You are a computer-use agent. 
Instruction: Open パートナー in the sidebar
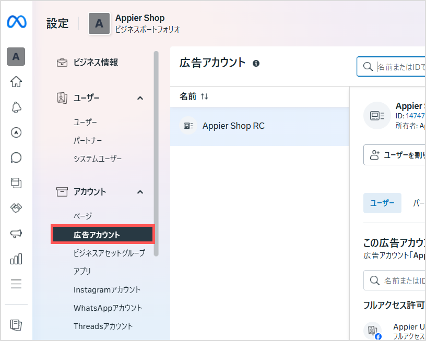point(88,141)
